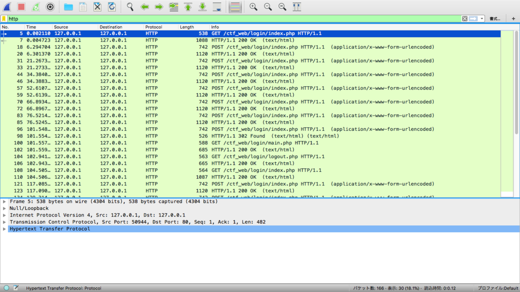
Task: Select packet 5 GET index.php row
Action: (x=250, y=33)
